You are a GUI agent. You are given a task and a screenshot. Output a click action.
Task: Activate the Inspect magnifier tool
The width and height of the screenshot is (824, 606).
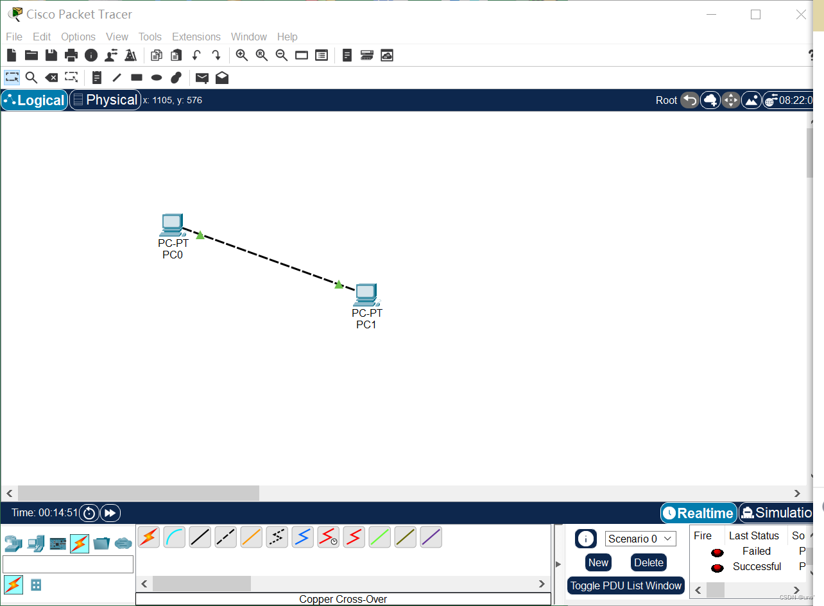click(31, 78)
